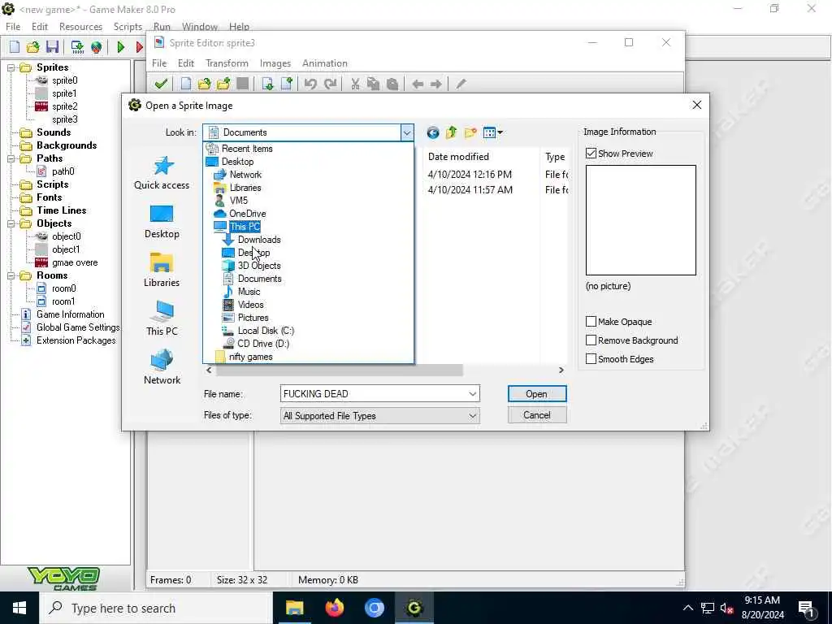This screenshot has width=832, height=624.
Task: Choose OneDrive from the Look in list
Action: coord(248,214)
